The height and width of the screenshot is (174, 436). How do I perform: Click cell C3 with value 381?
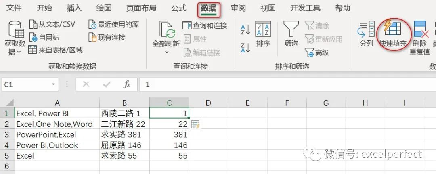169,134
